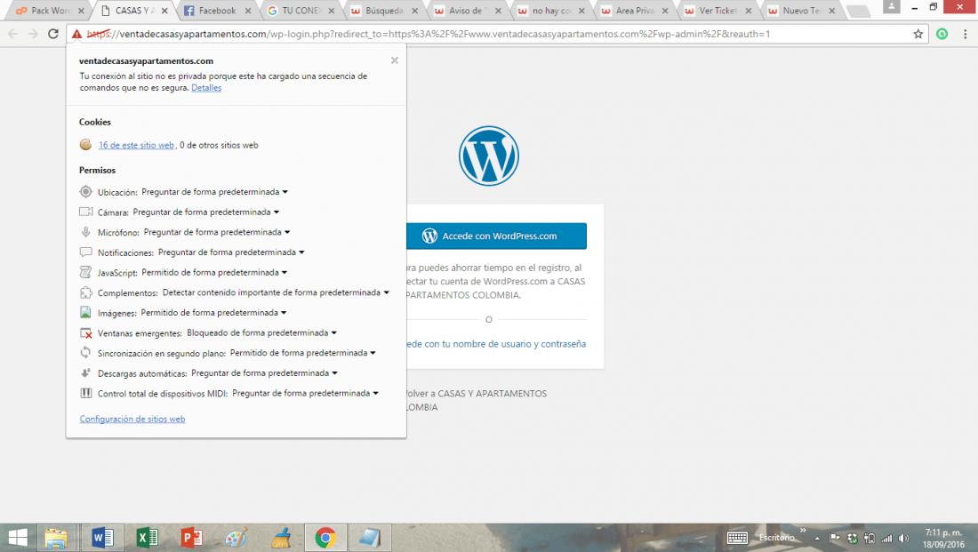Click the large WordPress logo
The height and width of the screenshot is (552, 978).
pyautogui.click(x=488, y=156)
